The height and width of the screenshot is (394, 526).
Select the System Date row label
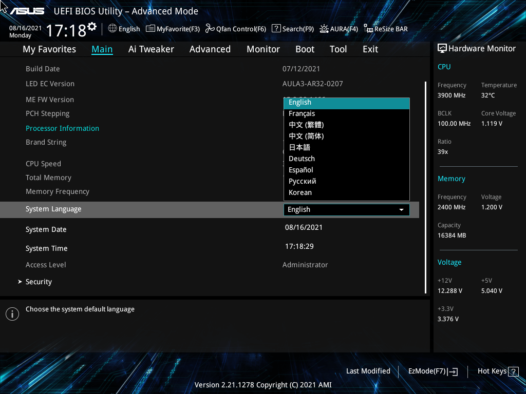tap(46, 229)
